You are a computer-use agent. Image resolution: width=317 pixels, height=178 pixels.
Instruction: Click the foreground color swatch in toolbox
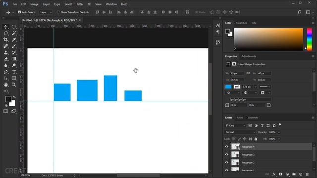pos(8,99)
